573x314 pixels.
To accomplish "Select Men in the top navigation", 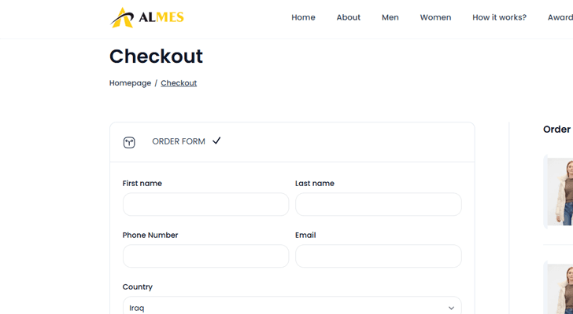I will pos(390,17).
